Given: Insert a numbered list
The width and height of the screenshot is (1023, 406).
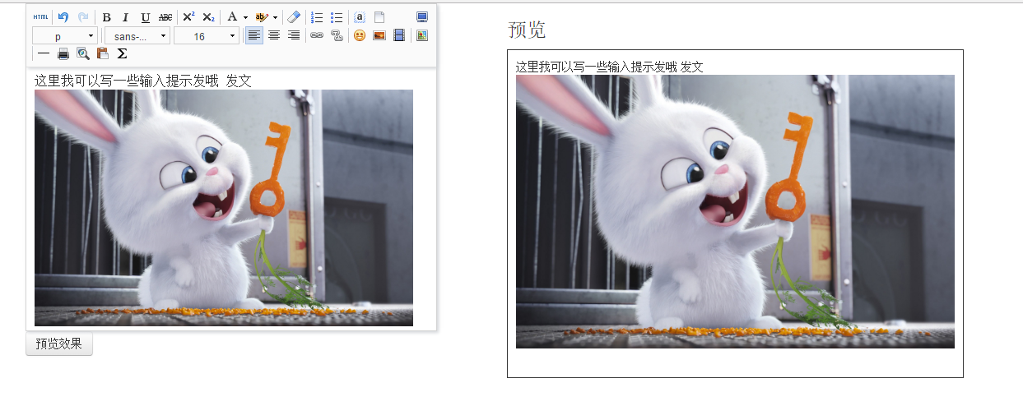Looking at the screenshot, I should tap(317, 17).
